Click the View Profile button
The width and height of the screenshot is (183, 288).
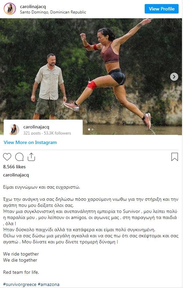161,9
